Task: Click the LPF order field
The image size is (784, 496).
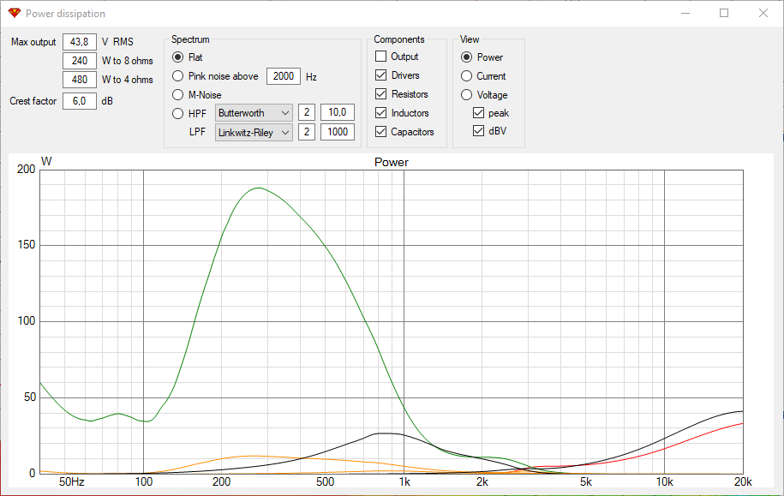Action: (x=307, y=132)
